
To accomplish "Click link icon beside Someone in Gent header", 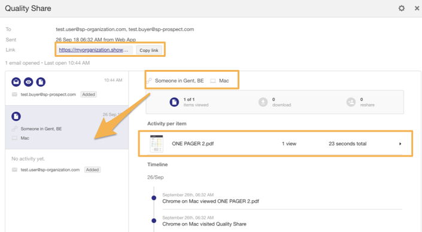I will [x=150, y=81].
